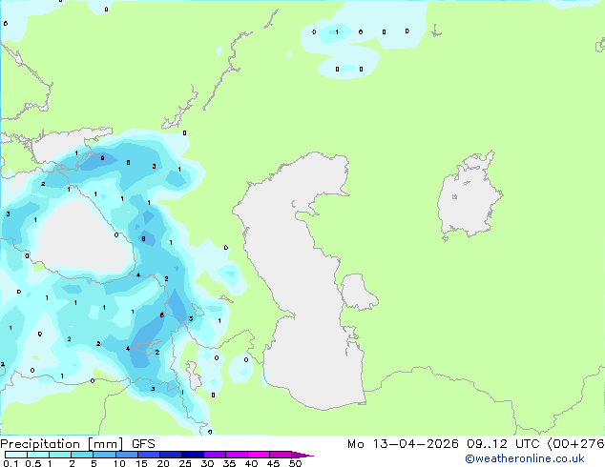Click the legend label "5"
Image resolution: width=605 pixels, height=467 pixels.
[x=94, y=463]
